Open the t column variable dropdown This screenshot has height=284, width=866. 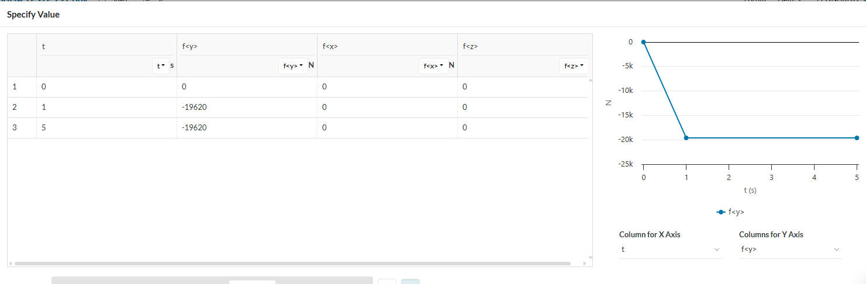tap(160, 66)
